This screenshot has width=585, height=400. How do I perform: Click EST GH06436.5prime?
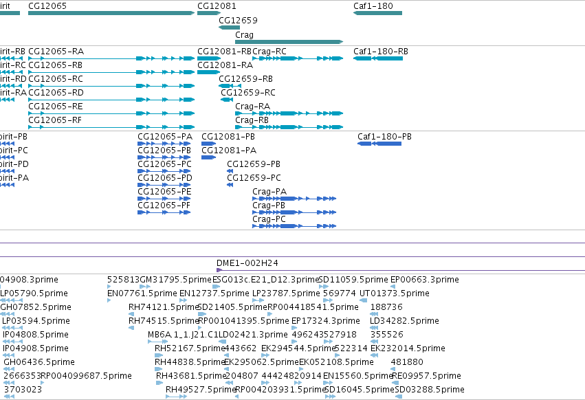tap(38, 362)
